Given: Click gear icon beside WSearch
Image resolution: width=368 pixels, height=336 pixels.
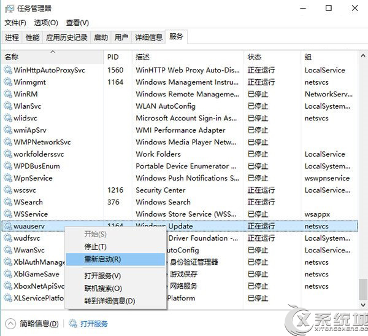Looking at the screenshot, I should (8, 201).
